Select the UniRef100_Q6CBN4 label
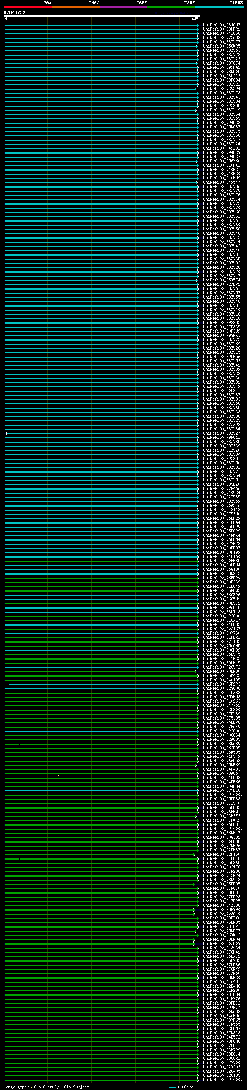This screenshot has width=247, height=1090. point(221,539)
